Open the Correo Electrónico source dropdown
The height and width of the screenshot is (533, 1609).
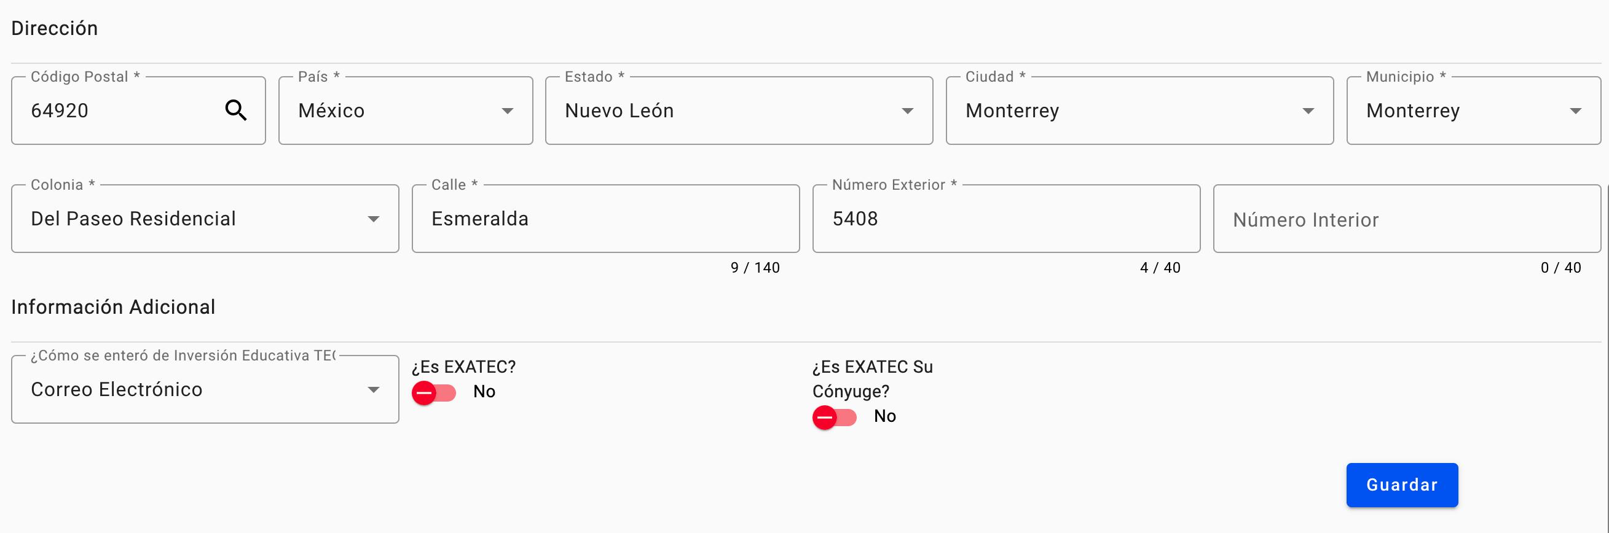coord(187,389)
